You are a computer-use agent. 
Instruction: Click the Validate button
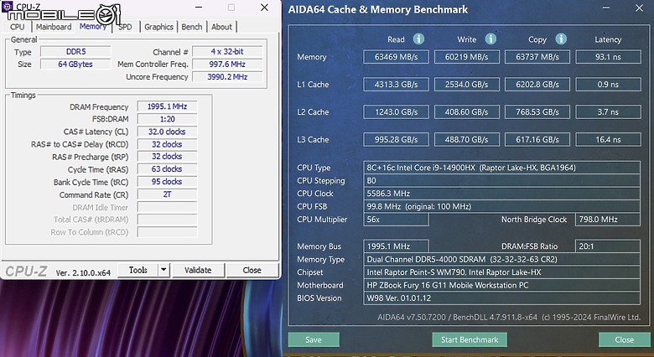point(198,270)
